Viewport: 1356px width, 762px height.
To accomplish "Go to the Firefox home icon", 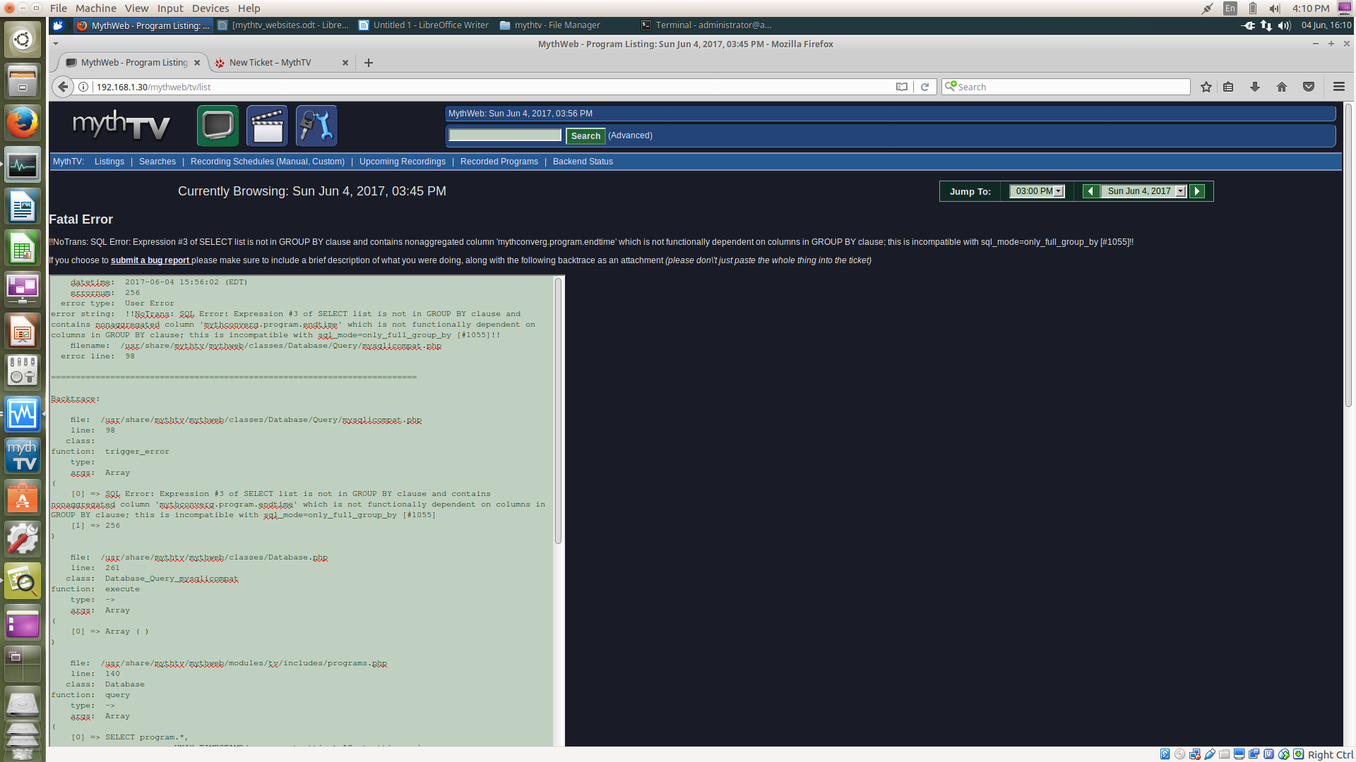I will (x=1282, y=87).
